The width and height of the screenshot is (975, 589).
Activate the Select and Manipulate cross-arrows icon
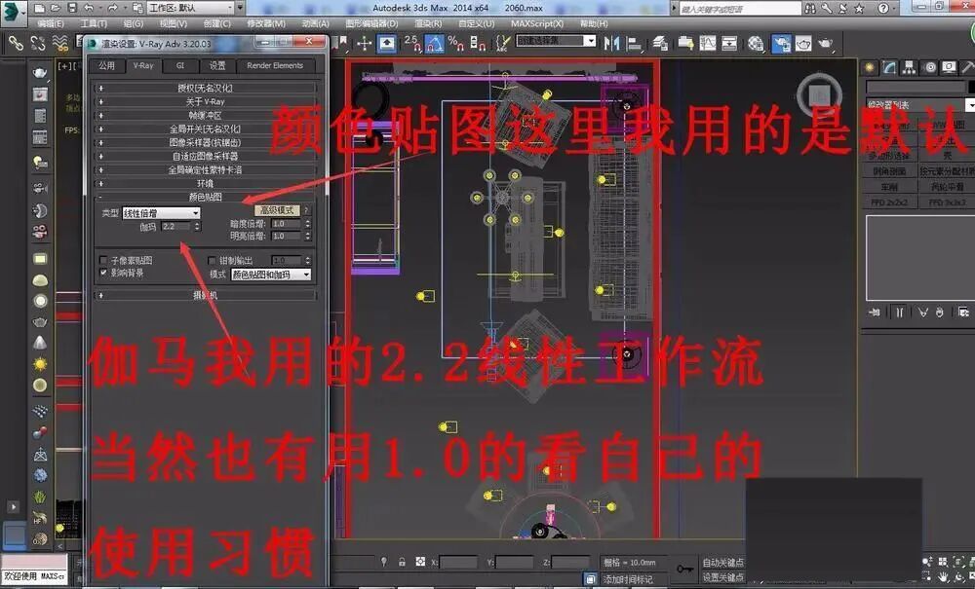coord(364,43)
